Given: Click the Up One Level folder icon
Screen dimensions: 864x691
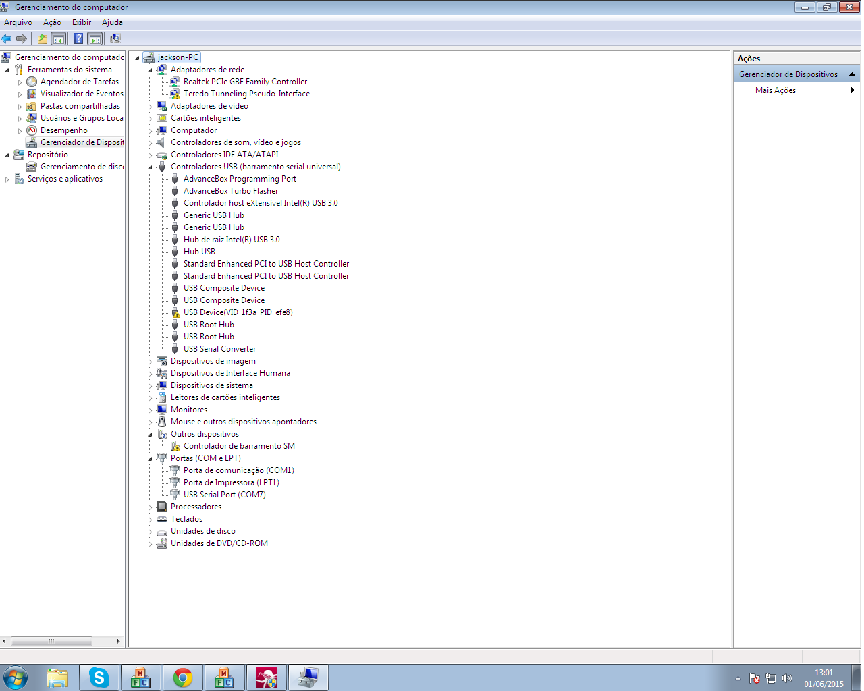Looking at the screenshot, I should point(43,38).
